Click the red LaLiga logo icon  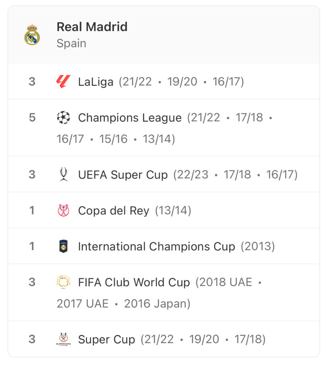tap(63, 81)
